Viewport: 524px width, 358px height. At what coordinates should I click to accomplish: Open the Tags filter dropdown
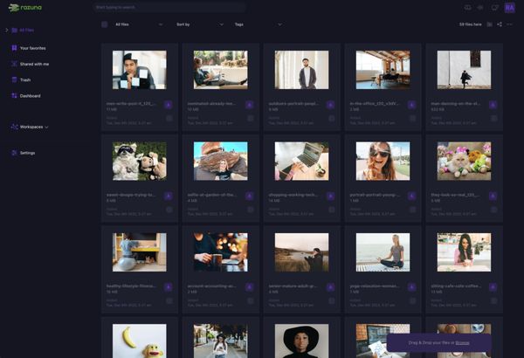[258, 24]
